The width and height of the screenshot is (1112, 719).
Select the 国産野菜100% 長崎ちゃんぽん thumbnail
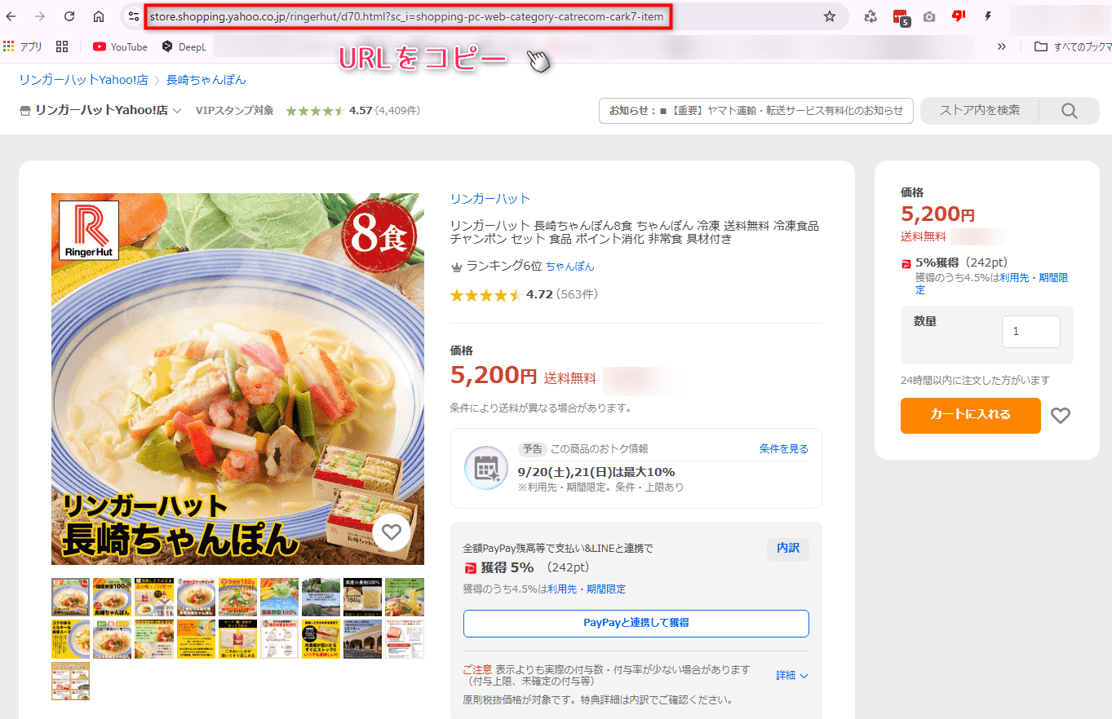(x=112, y=598)
